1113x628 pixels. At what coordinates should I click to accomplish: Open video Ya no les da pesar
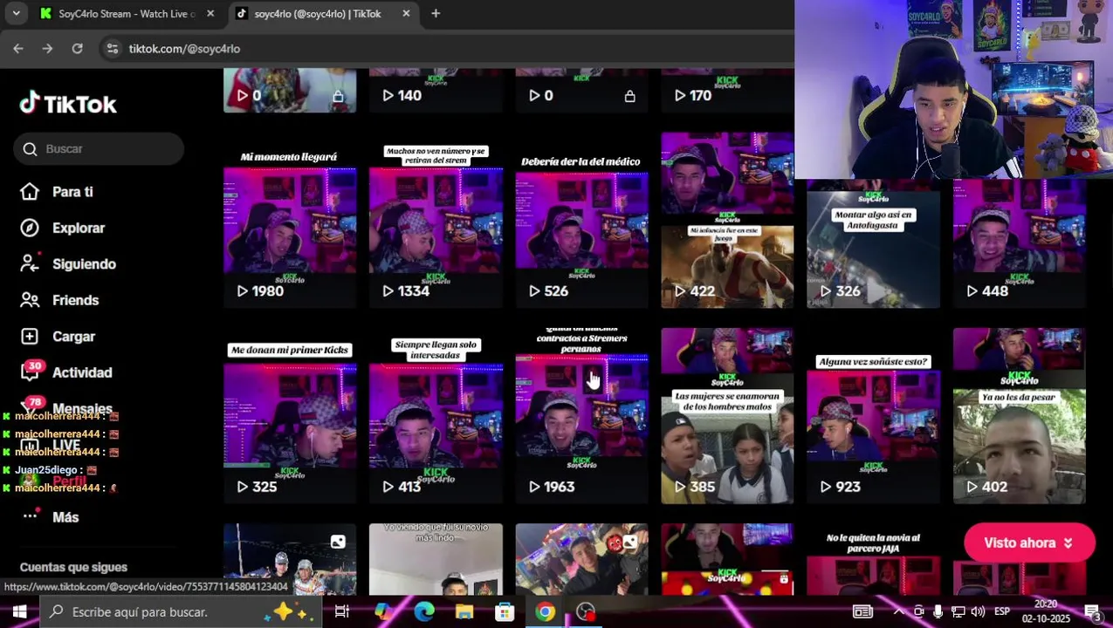(x=1019, y=416)
